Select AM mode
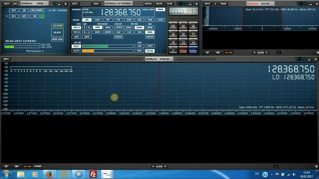The height and width of the screenshot is (179, 319). [x=87, y=20]
